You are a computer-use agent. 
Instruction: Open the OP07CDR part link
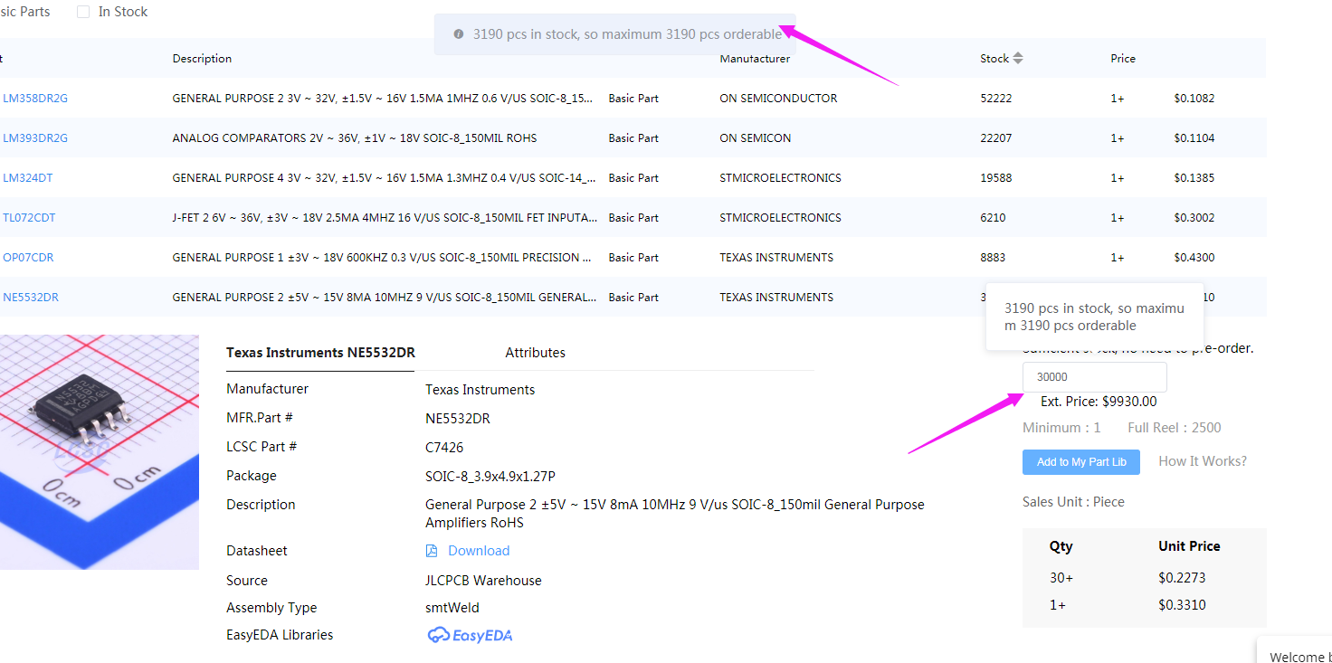click(28, 258)
